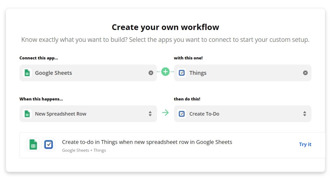Click the Things checkbox icon in the second app field
The image size is (335, 182).
pos(182,73)
